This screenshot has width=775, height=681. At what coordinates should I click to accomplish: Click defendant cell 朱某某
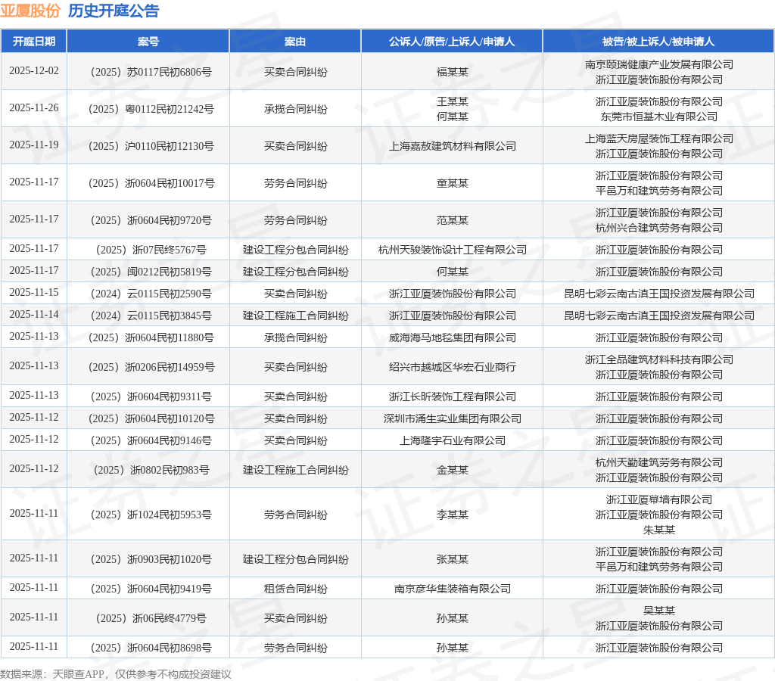(x=659, y=530)
